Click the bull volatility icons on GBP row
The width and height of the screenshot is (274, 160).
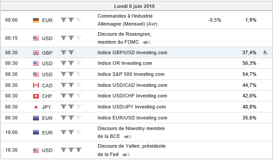point(71,52)
